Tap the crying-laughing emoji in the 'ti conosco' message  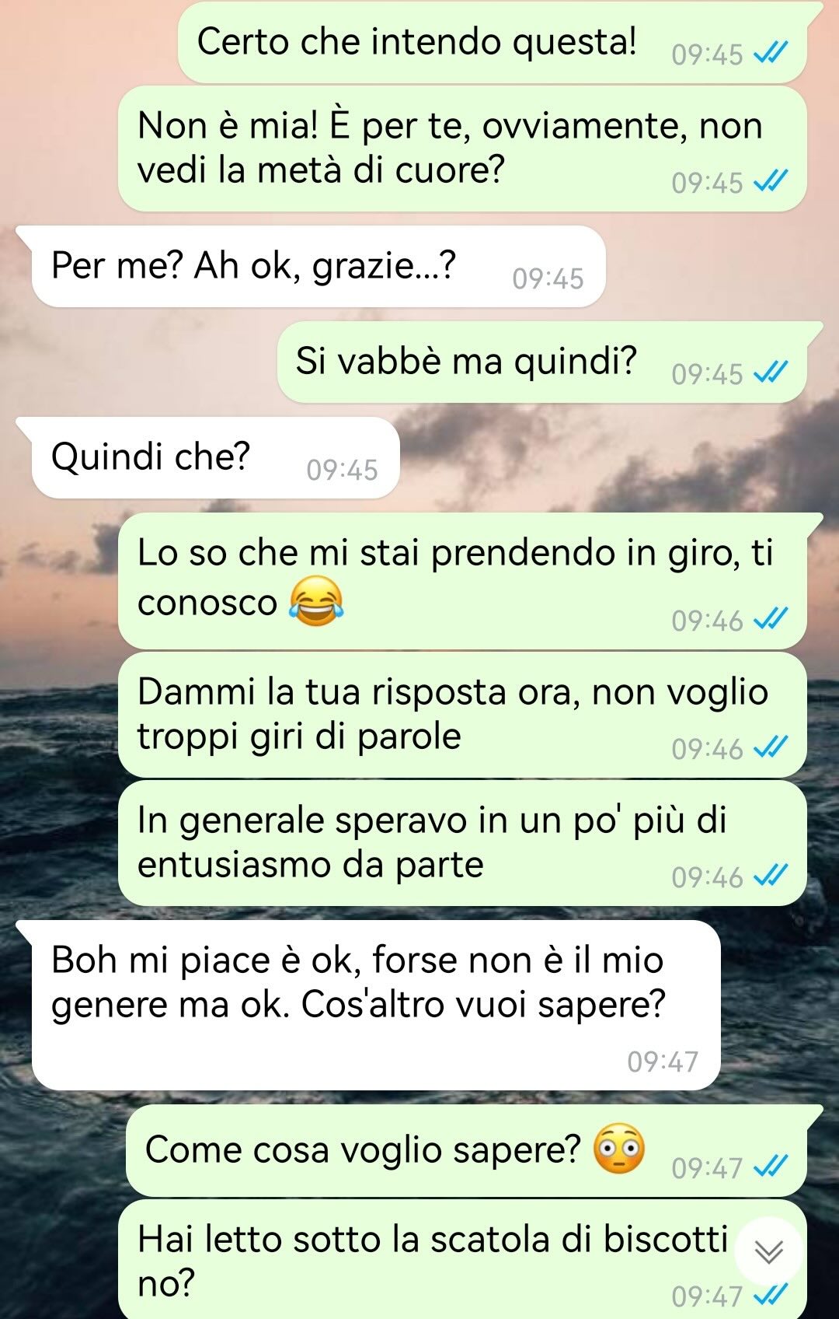[x=316, y=601]
